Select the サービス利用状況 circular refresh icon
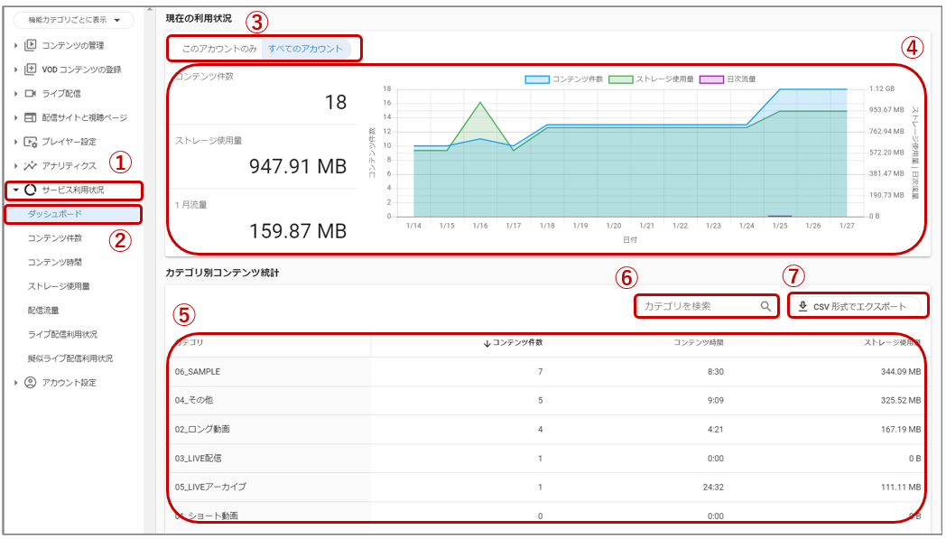 click(29, 191)
